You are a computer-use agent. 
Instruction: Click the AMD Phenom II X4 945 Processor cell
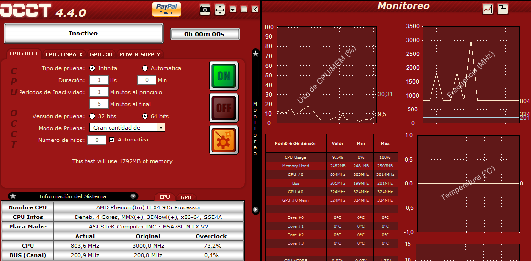[149, 207]
